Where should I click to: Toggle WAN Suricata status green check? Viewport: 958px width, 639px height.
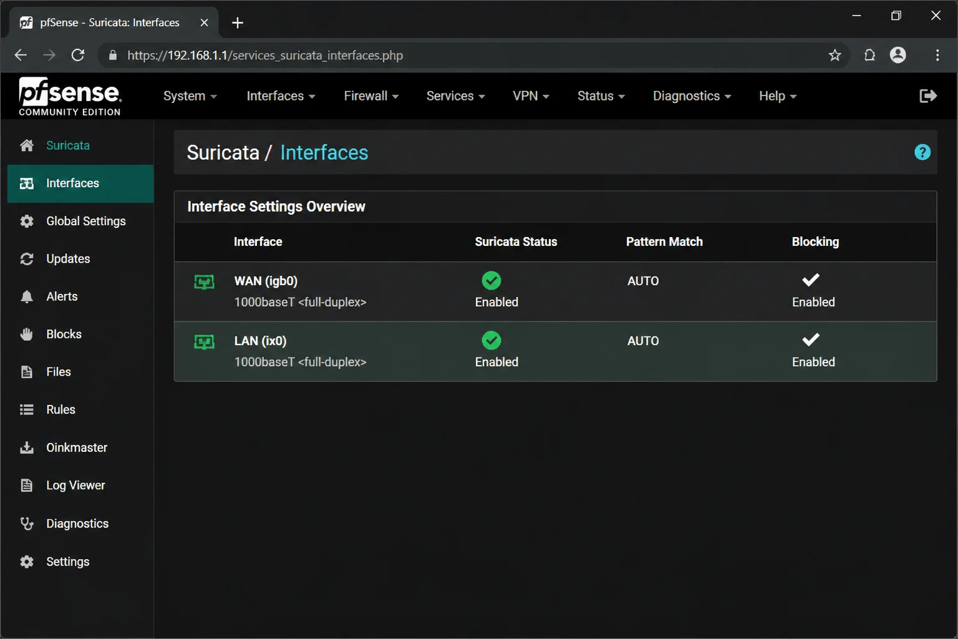tap(491, 281)
